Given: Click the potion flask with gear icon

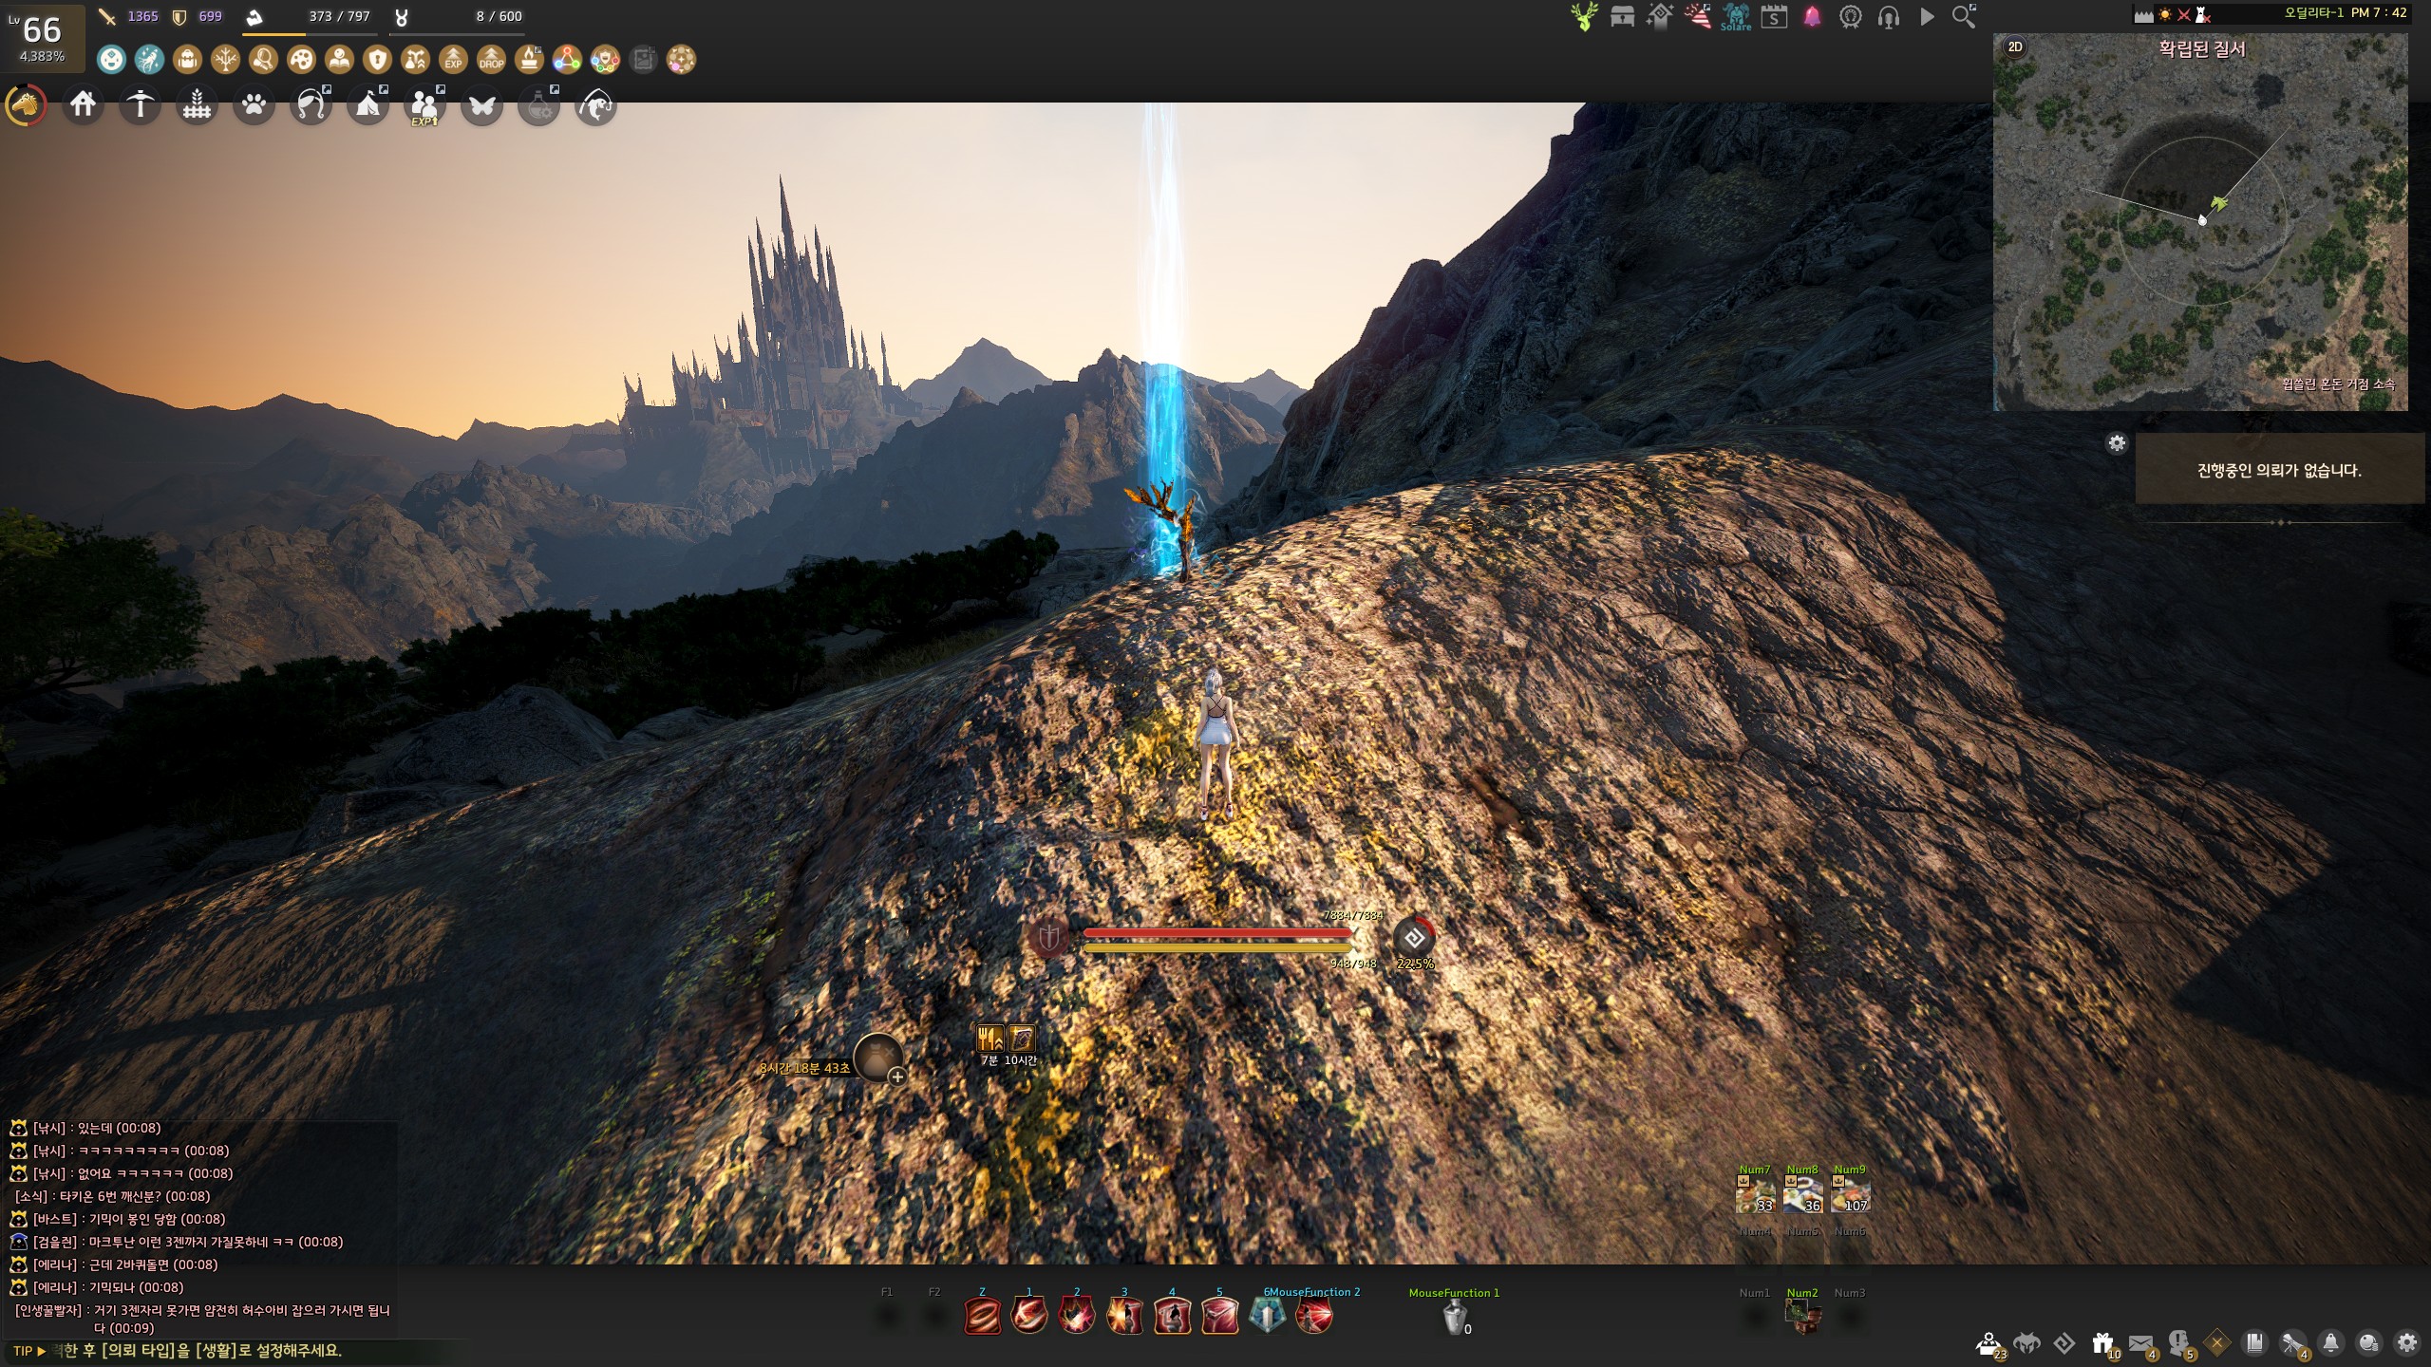Looking at the screenshot, I should pos(539,104).
